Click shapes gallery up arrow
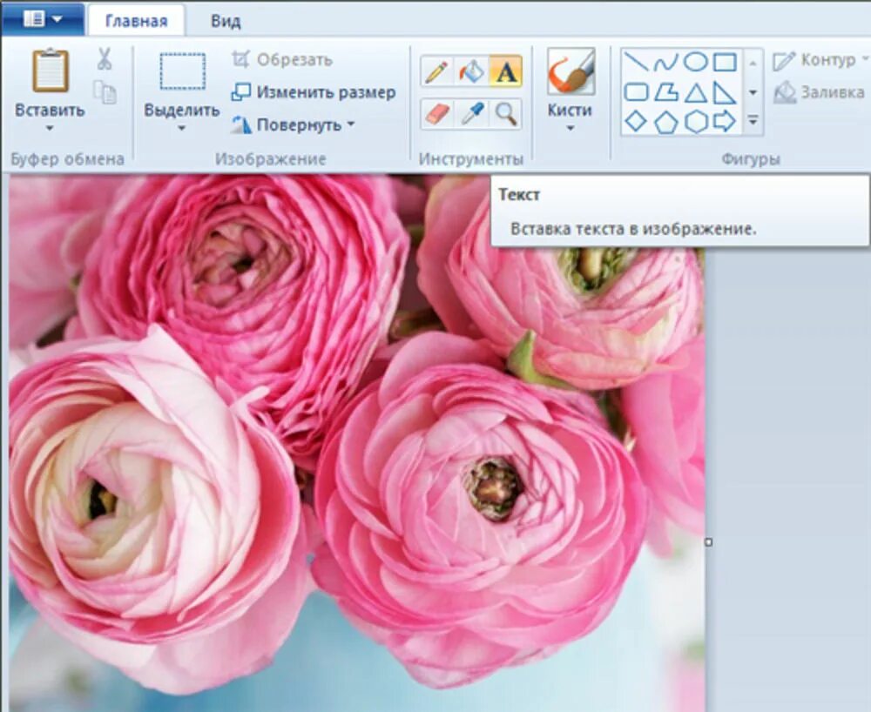The width and height of the screenshot is (871, 712). coord(753,64)
